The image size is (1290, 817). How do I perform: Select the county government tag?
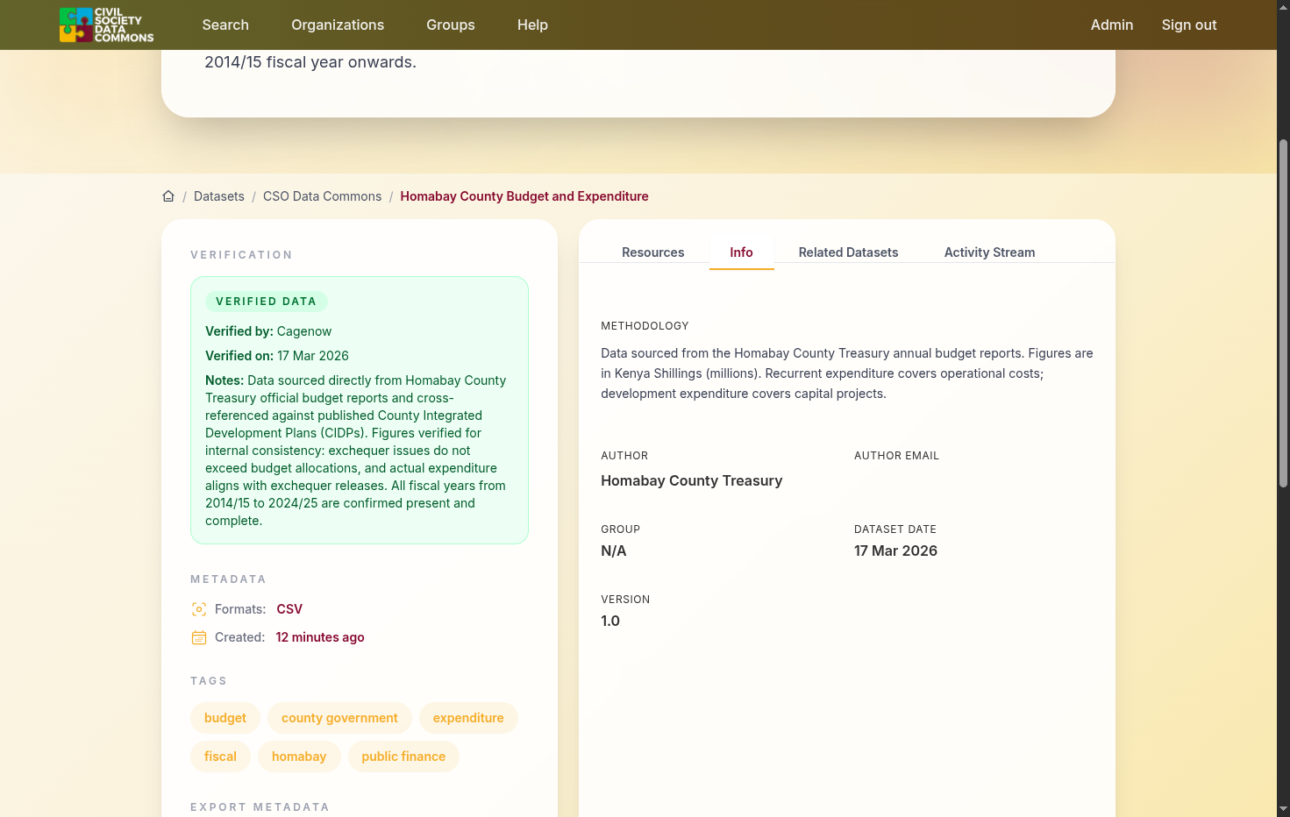(x=339, y=718)
